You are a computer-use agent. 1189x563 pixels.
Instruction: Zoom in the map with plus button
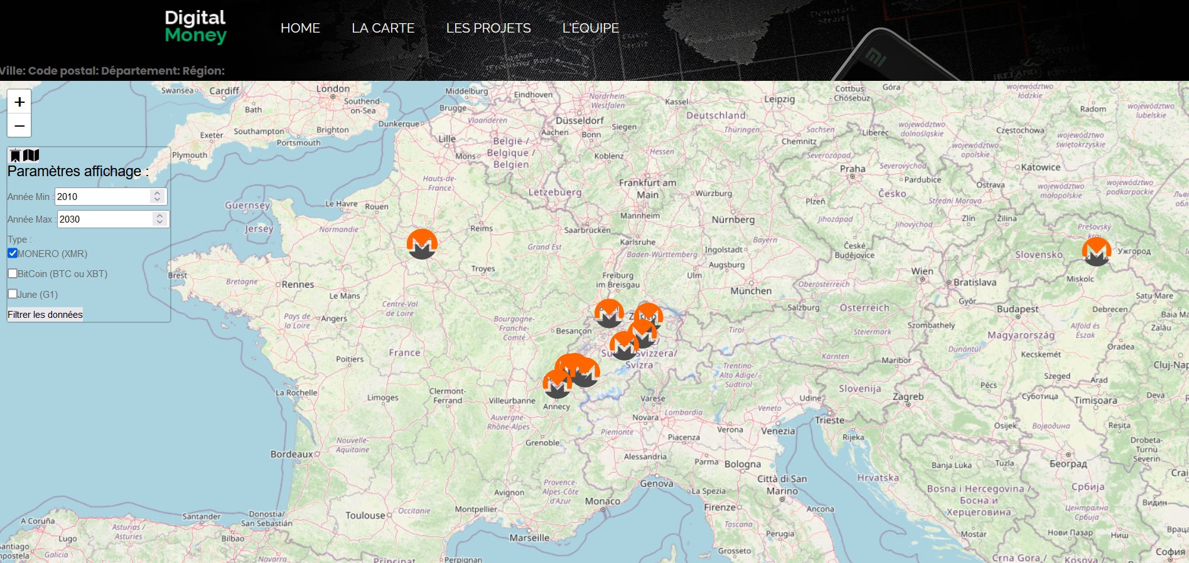coord(19,102)
